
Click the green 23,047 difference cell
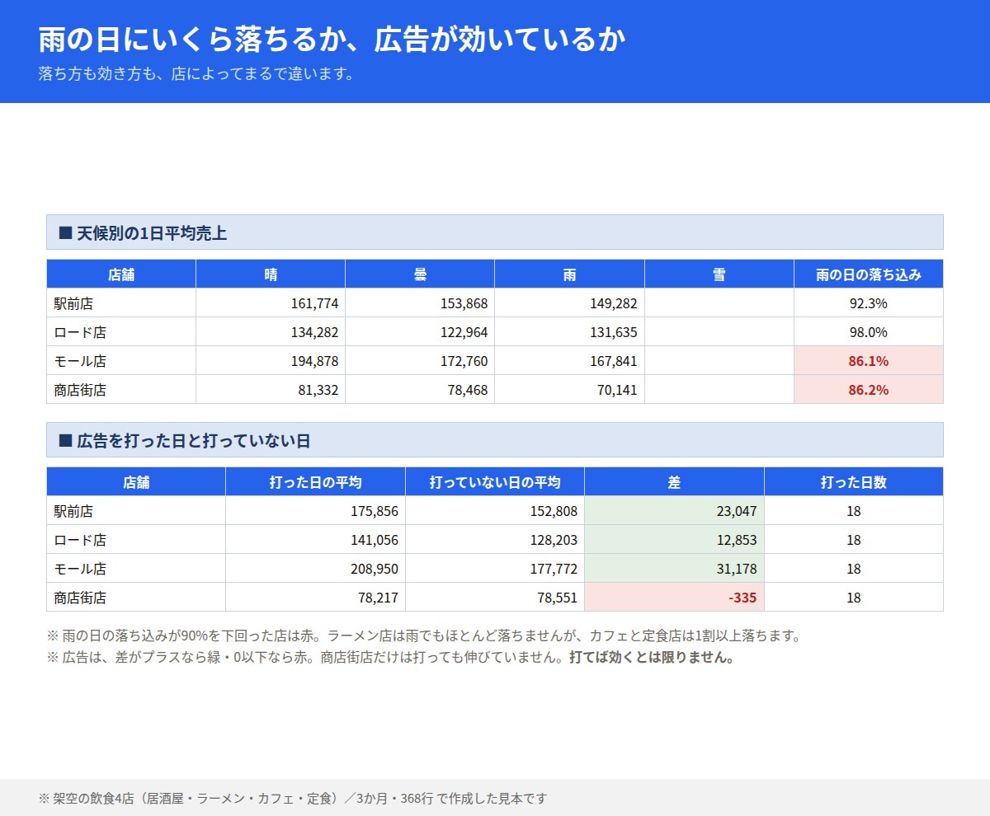[674, 511]
